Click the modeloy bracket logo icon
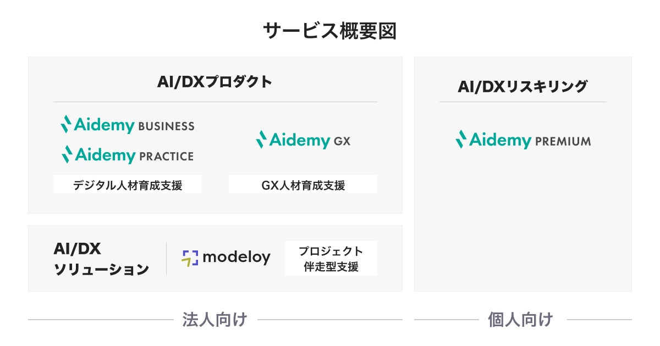Screen dimensions: 660x346 point(189,258)
